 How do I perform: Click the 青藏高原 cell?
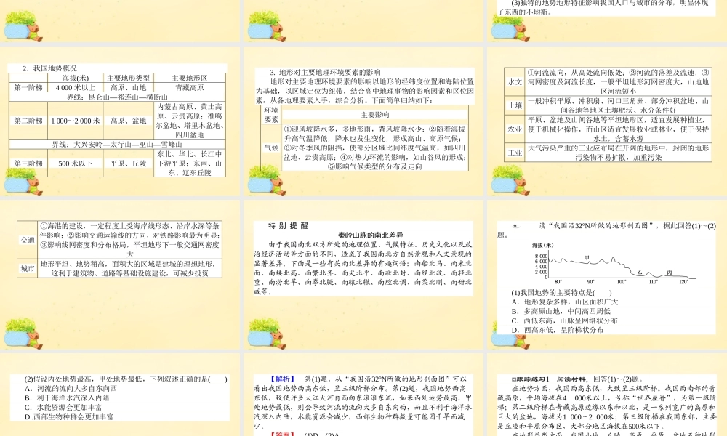point(190,88)
